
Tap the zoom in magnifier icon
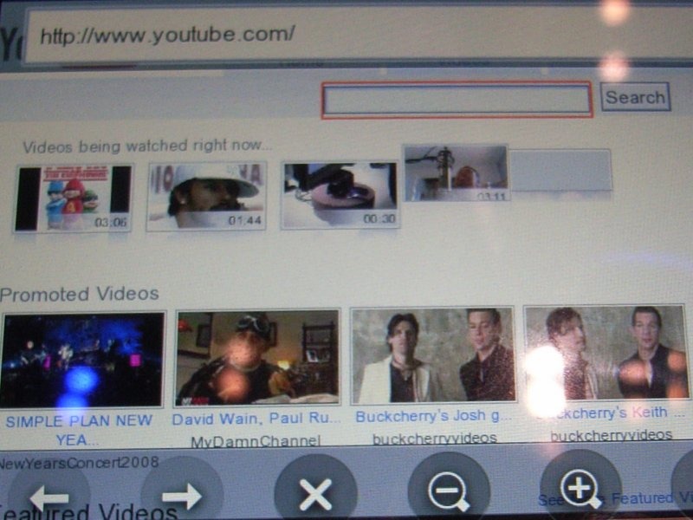click(x=580, y=489)
